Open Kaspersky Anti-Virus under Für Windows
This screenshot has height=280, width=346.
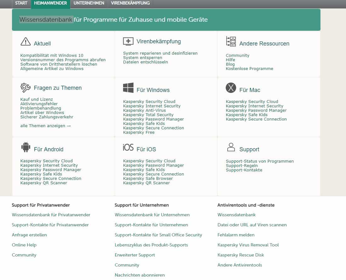144,110
